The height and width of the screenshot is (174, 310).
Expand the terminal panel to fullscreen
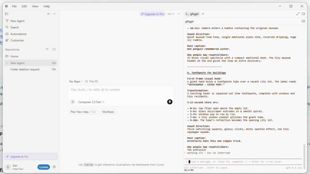[298, 14]
